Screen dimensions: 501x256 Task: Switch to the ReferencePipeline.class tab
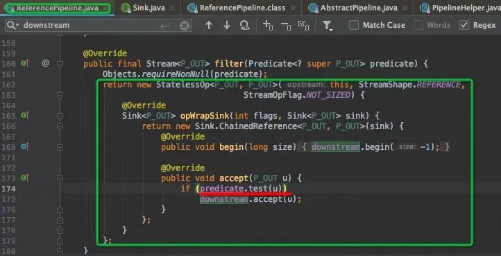pyautogui.click(x=242, y=8)
